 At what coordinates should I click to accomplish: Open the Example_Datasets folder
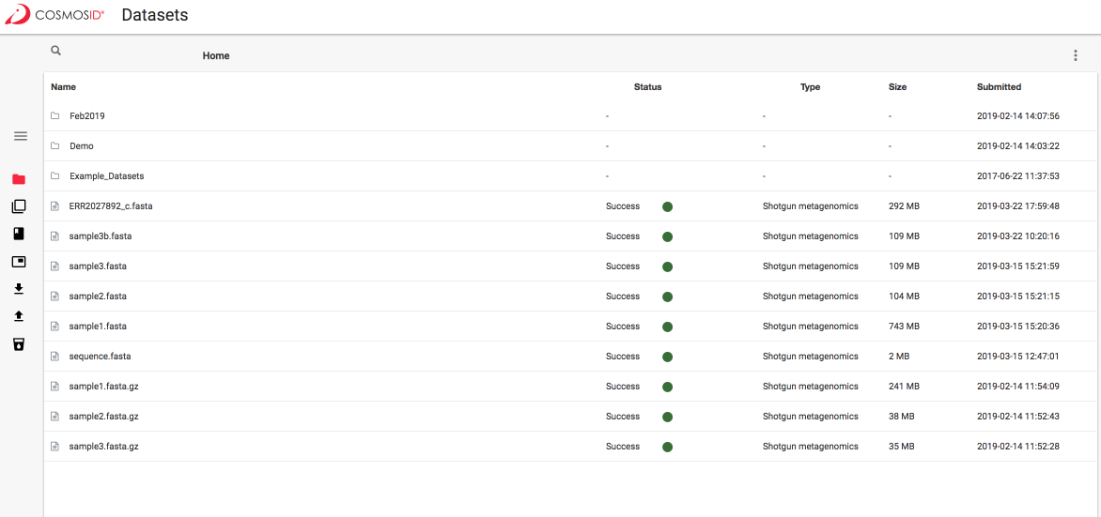[107, 176]
